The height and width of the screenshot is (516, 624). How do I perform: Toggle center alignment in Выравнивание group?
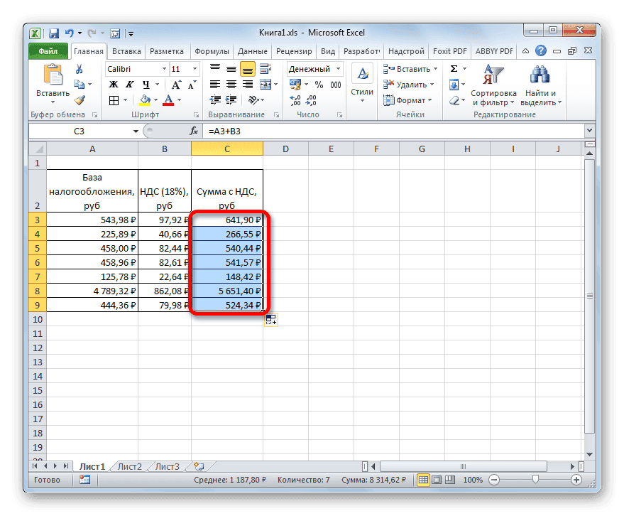231,84
